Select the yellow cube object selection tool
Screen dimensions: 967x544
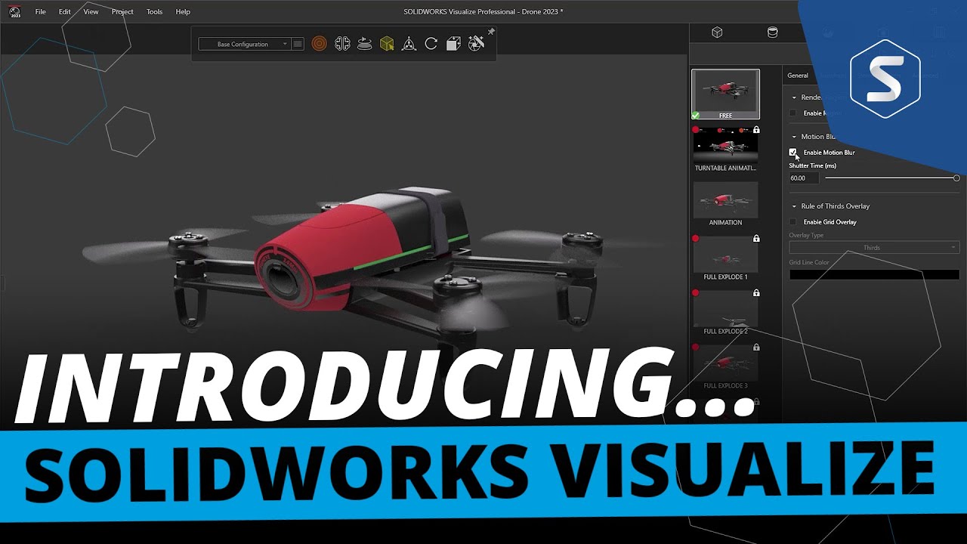387,44
